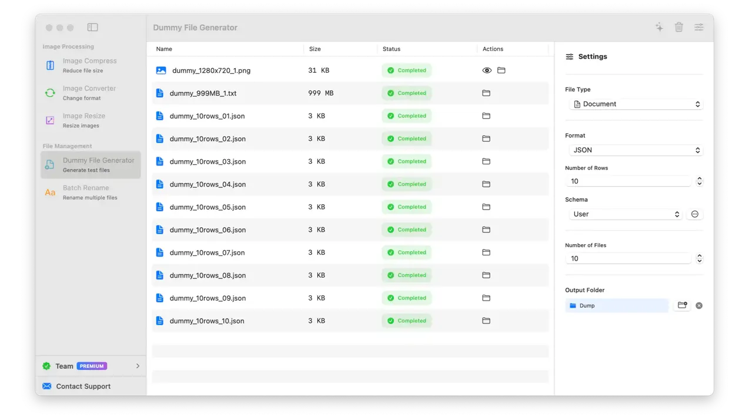Image resolution: width=749 pixels, height=418 pixels.
Task: Clear the Dump output folder
Action: pos(699,305)
